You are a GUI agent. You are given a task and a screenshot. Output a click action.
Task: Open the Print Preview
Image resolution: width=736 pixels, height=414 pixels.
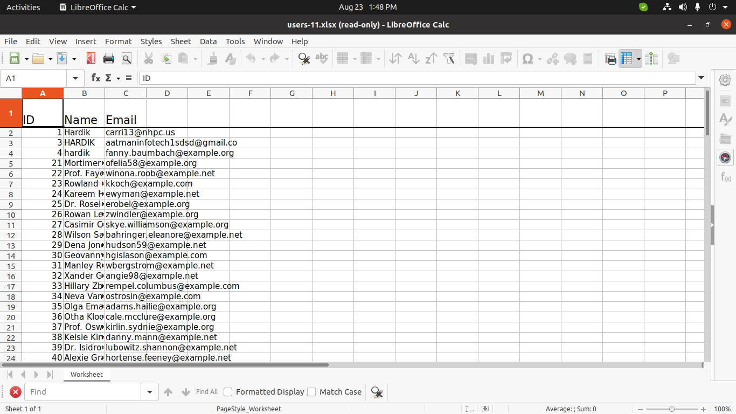(126, 58)
